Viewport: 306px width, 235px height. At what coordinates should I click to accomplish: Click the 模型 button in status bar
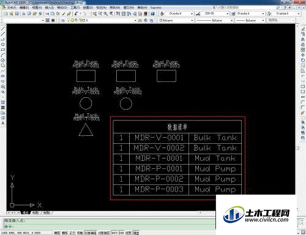136,233
